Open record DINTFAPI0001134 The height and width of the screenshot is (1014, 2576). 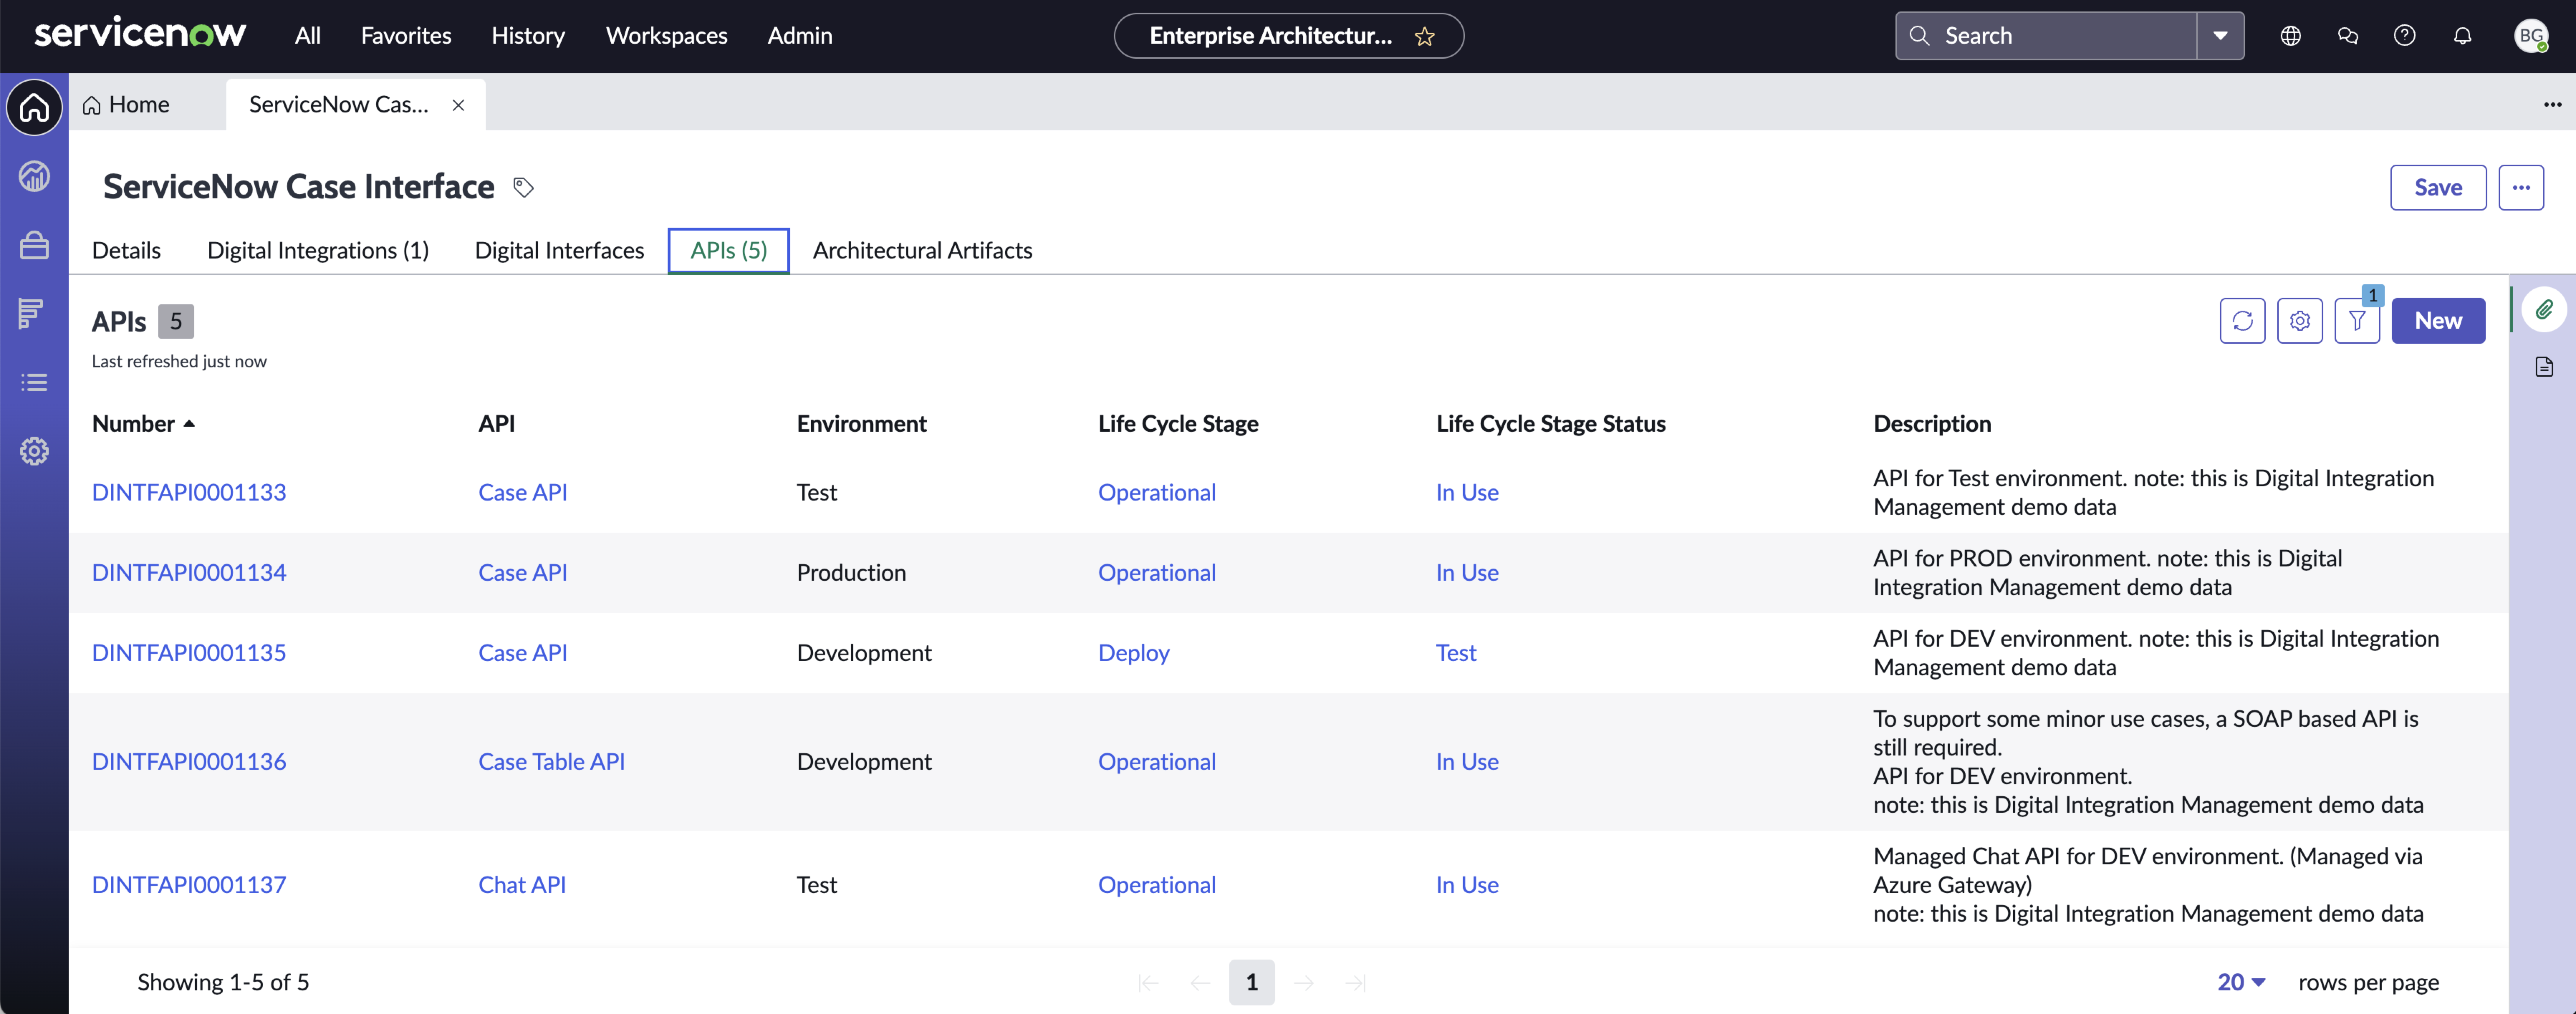189,573
